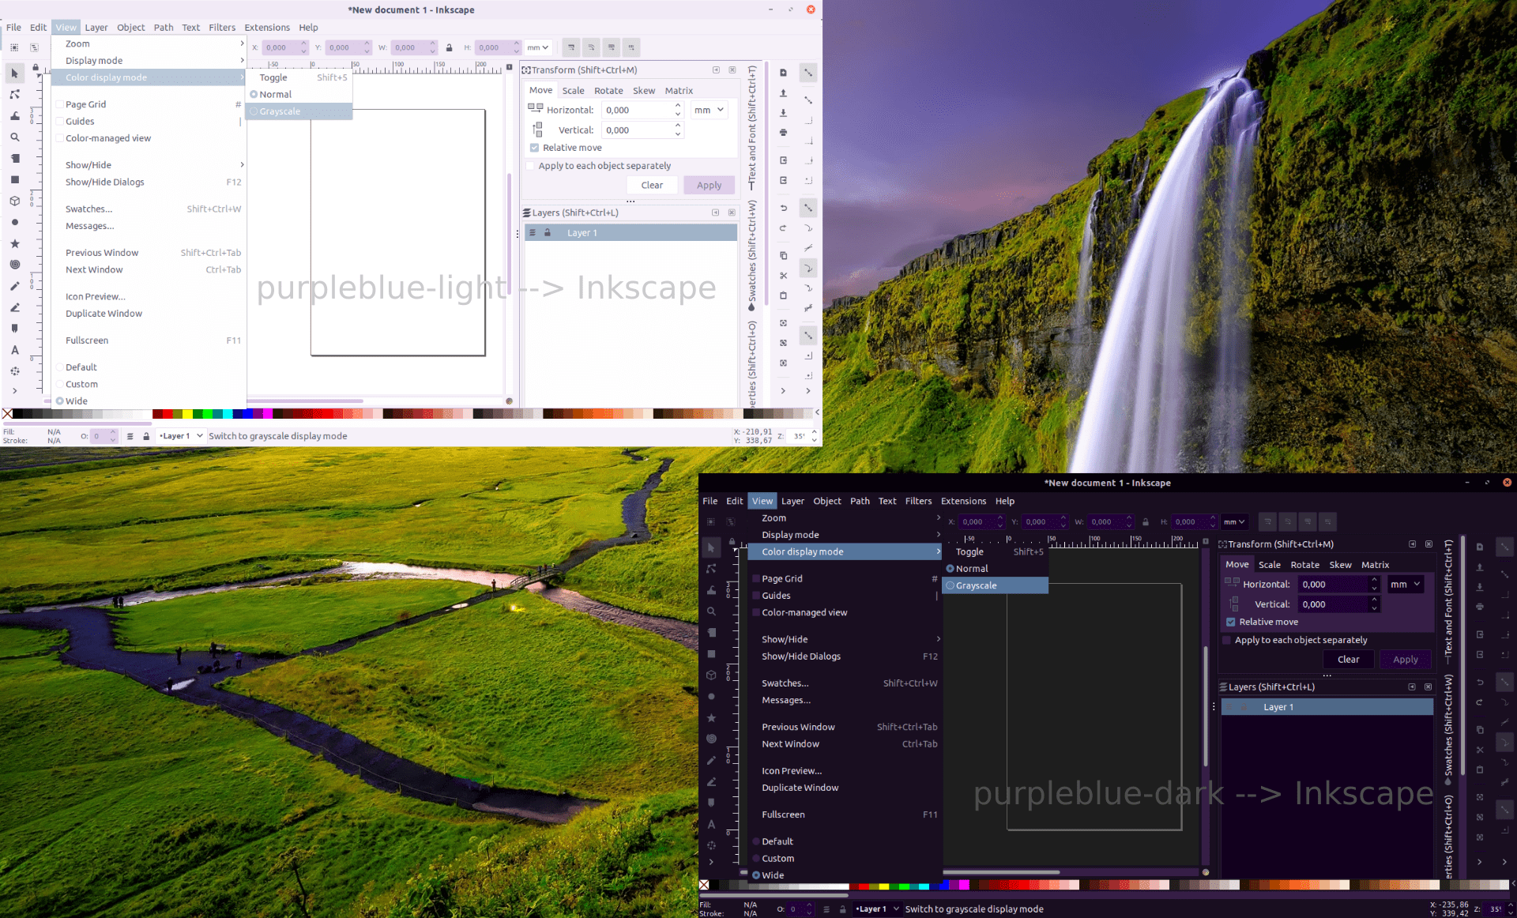This screenshot has width=1517, height=918.
Task: Open the Extensions menu in dark window
Action: 963,501
